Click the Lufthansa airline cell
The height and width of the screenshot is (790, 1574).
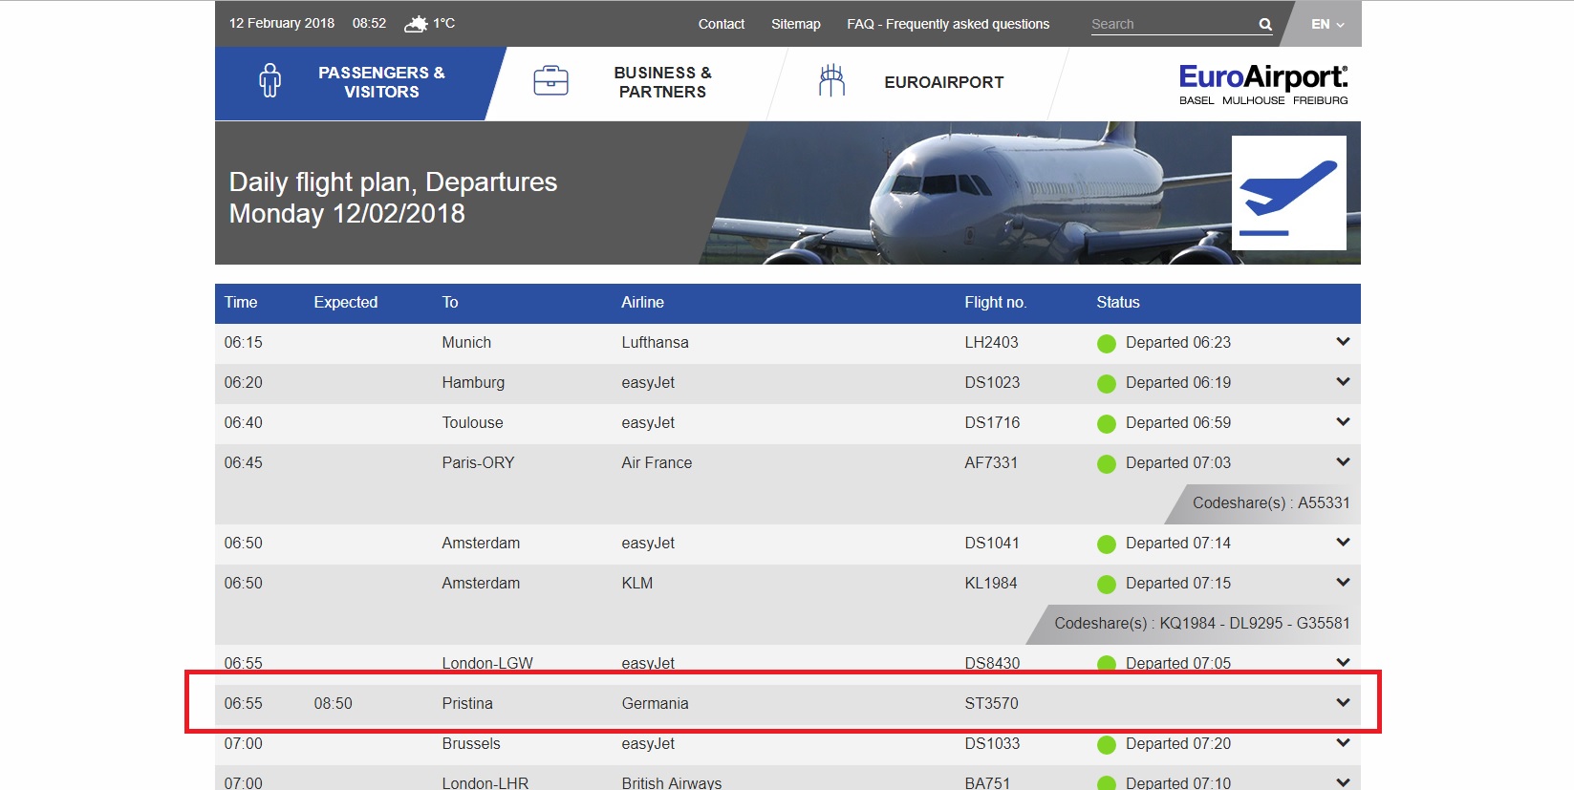(x=655, y=342)
